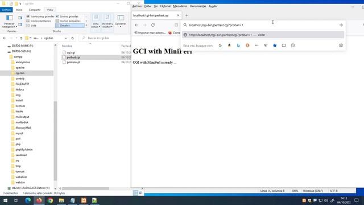Search open tabs with the tab icon

click(284, 46)
